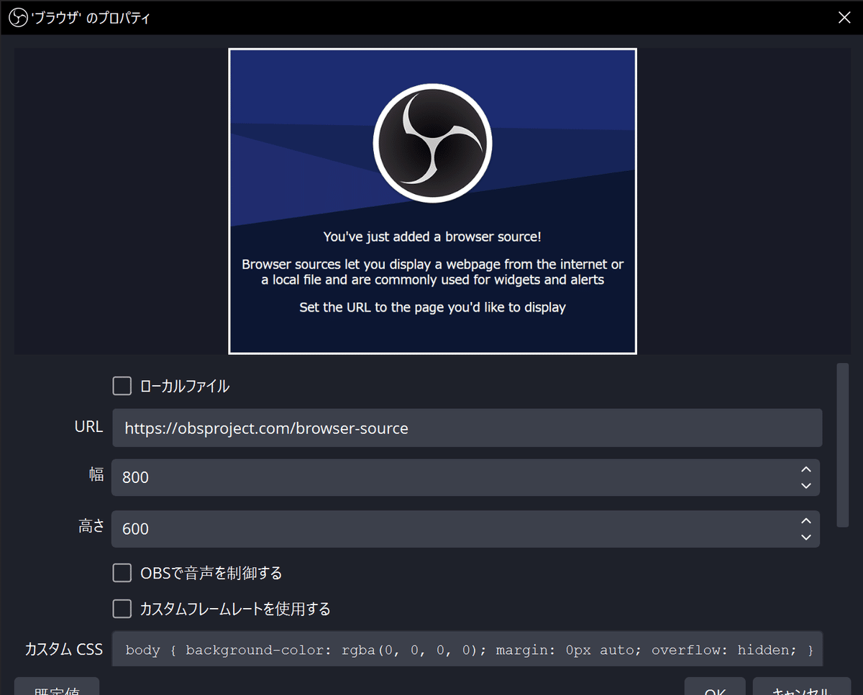Close the browser properties dialog

pos(845,18)
